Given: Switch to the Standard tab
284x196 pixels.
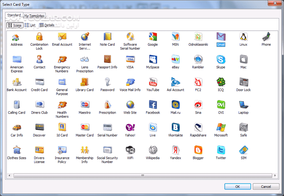Looking at the screenshot, I should pos(14,15).
